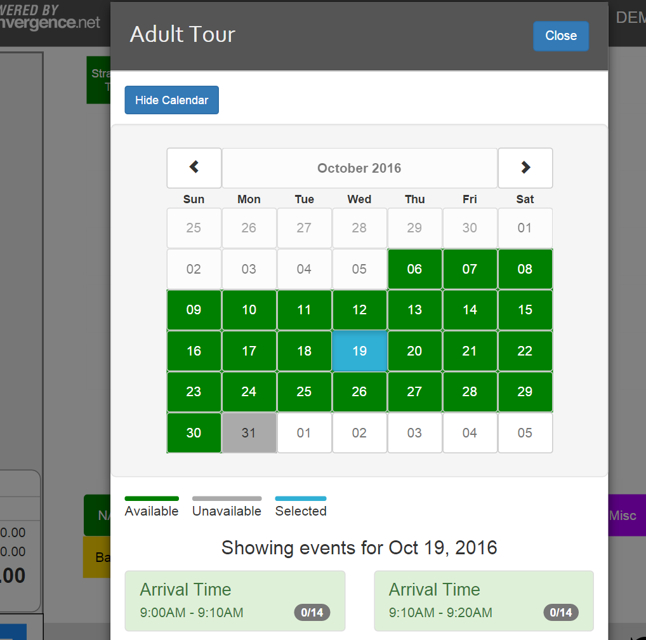Select October 22 on calendar
Screen dimensions: 646x640
pos(525,351)
